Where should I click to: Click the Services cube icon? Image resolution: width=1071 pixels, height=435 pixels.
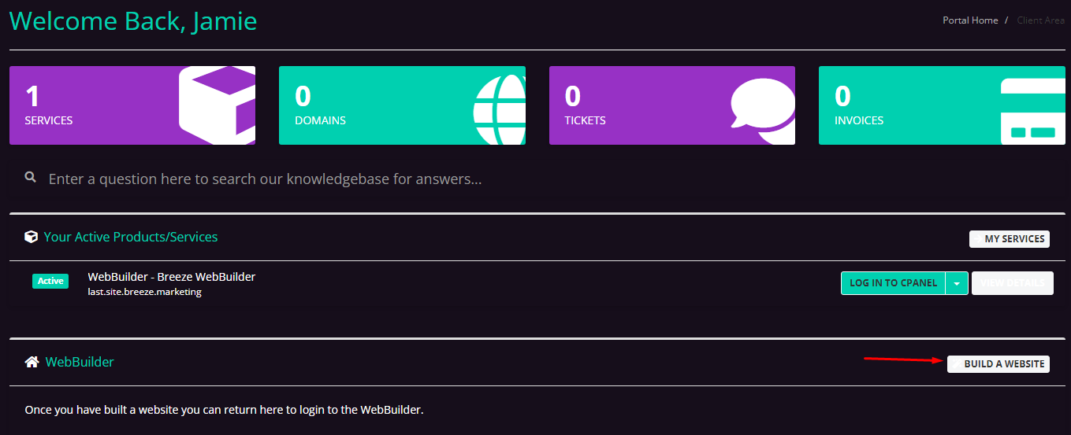217,105
